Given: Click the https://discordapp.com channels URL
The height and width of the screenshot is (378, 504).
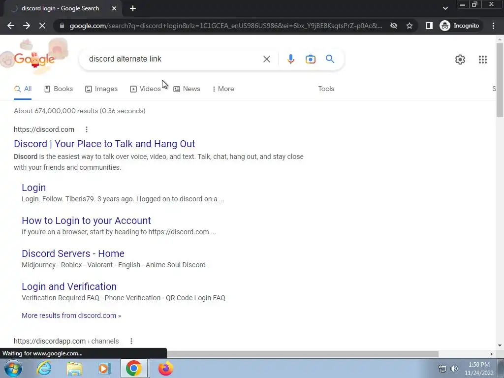Looking at the screenshot, I should pos(66,341).
